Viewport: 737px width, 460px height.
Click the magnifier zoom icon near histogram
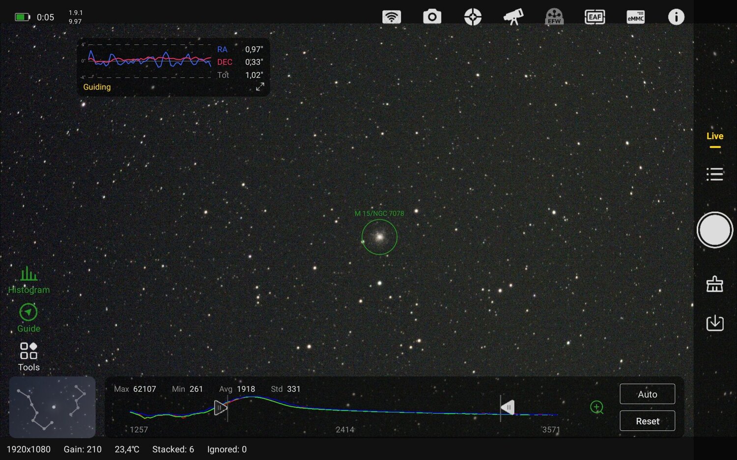(x=596, y=407)
